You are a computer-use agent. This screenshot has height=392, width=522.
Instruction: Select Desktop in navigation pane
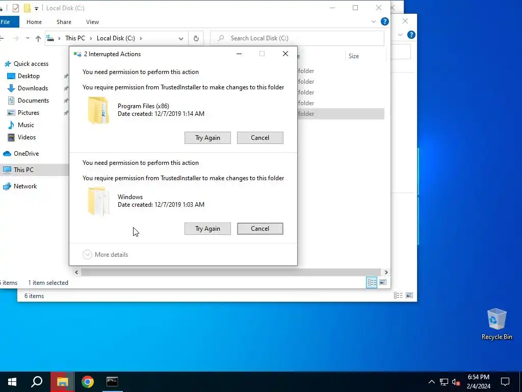tap(29, 76)
